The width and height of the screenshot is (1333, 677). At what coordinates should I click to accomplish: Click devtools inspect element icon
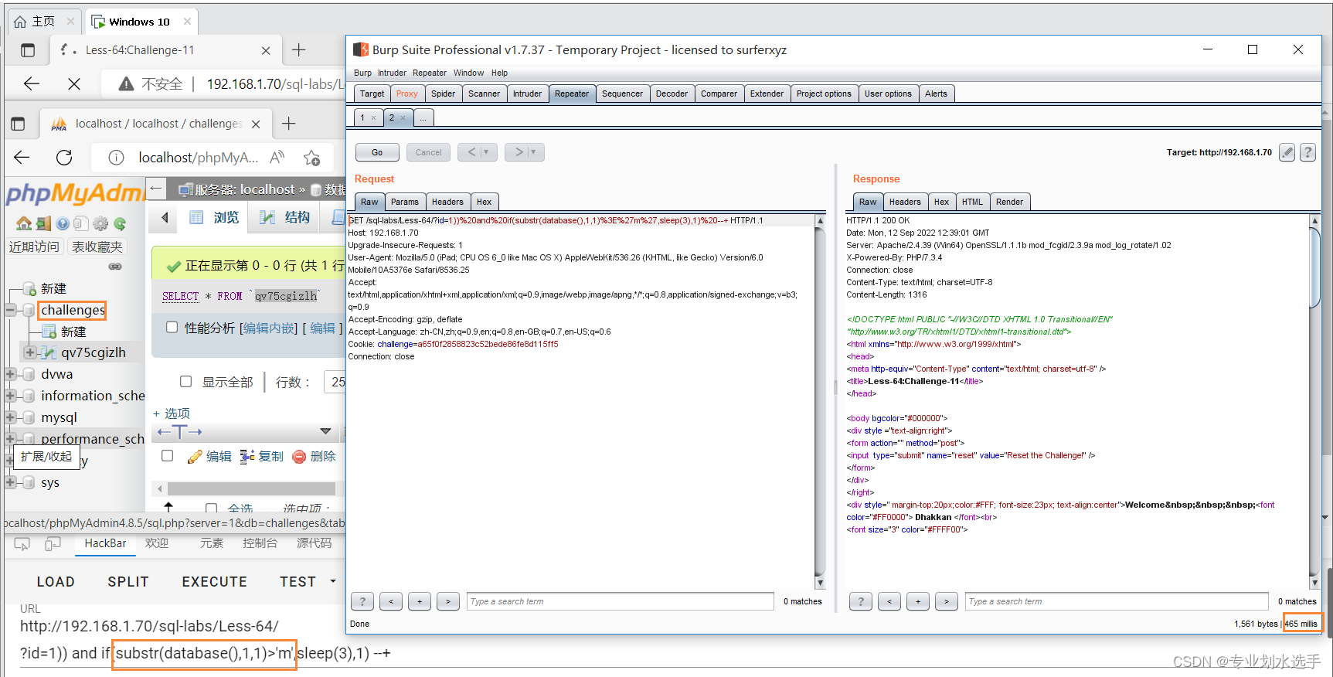coord(22,544)
